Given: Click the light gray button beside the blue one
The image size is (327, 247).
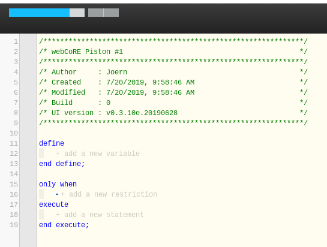Looking at the screenshot, I should point(77,13).
